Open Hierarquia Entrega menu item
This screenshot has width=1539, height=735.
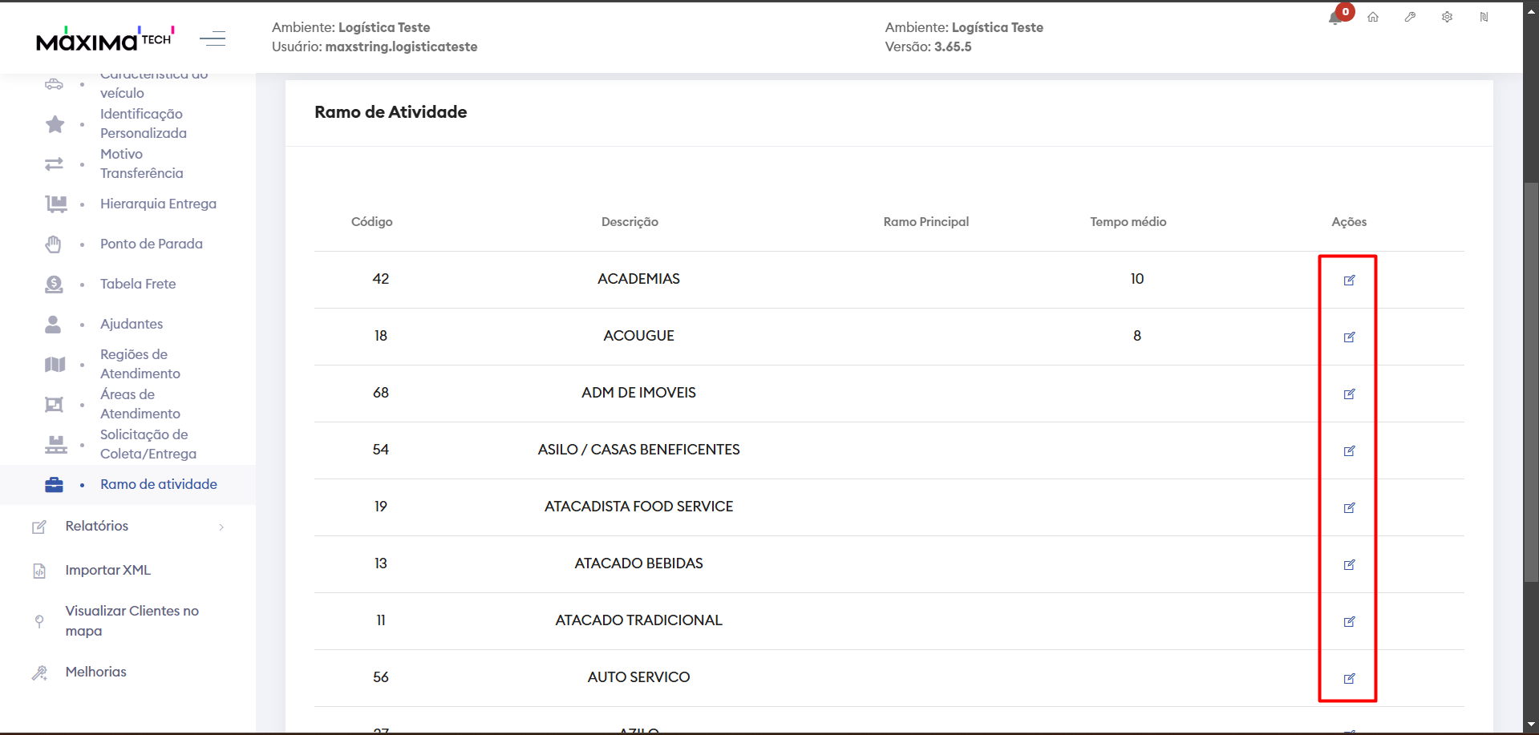tap(158, 204)
